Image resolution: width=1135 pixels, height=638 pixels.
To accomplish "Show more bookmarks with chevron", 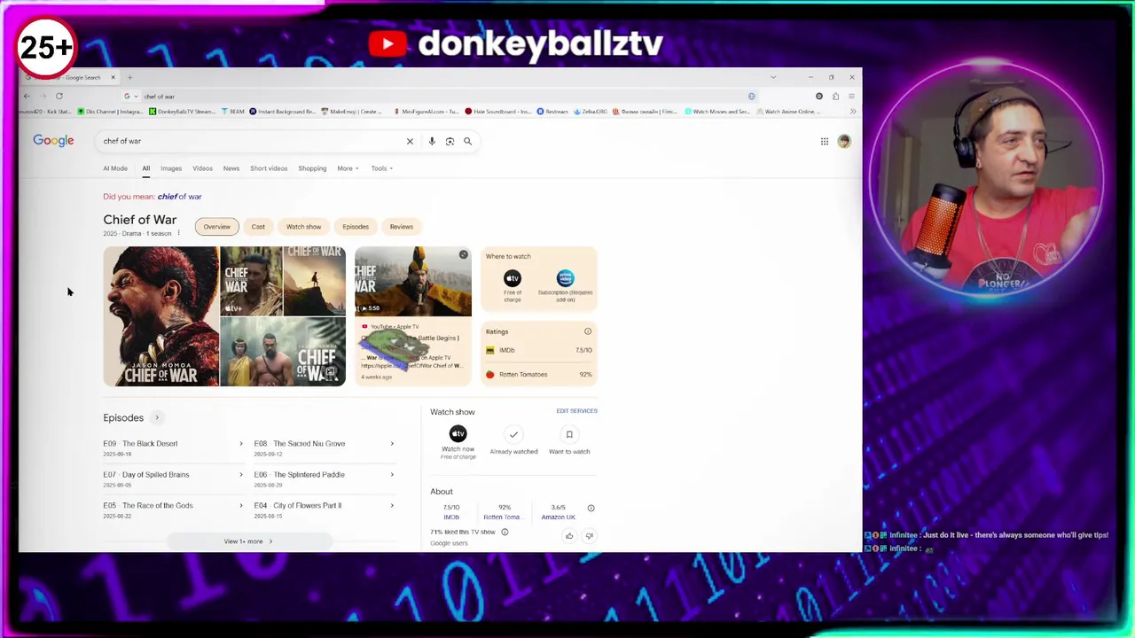I will point(853,112).
